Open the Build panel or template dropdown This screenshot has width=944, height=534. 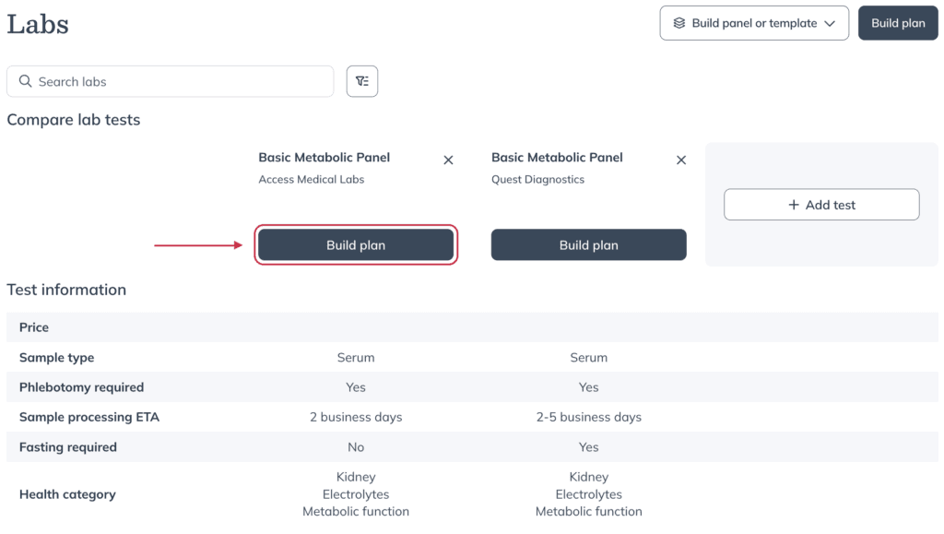click(754, 23)
